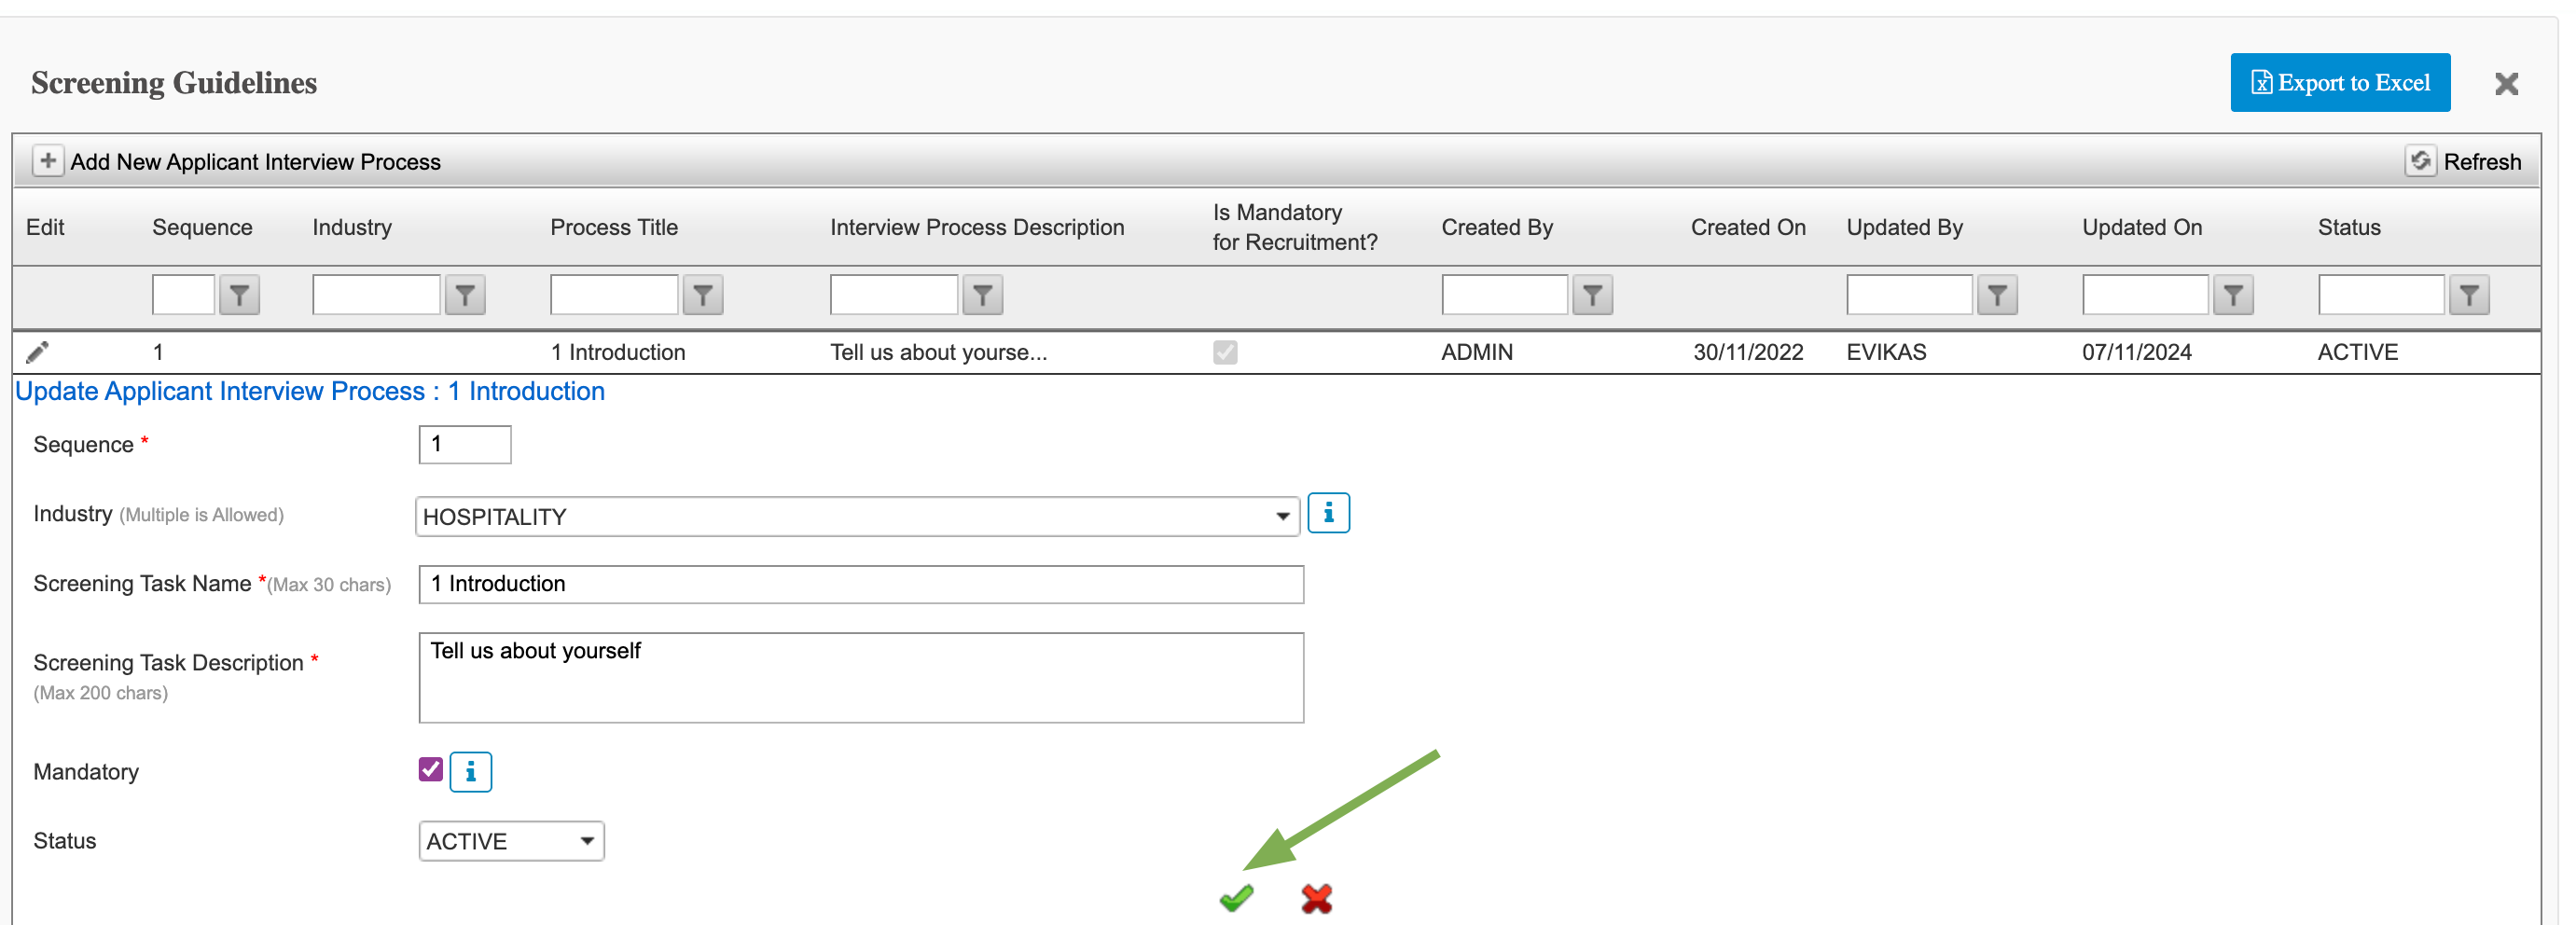This screenshot has height=925, width=2576.
Task: Click the Is Mandatory checkbox in row 1
Action: (1225, 352)
